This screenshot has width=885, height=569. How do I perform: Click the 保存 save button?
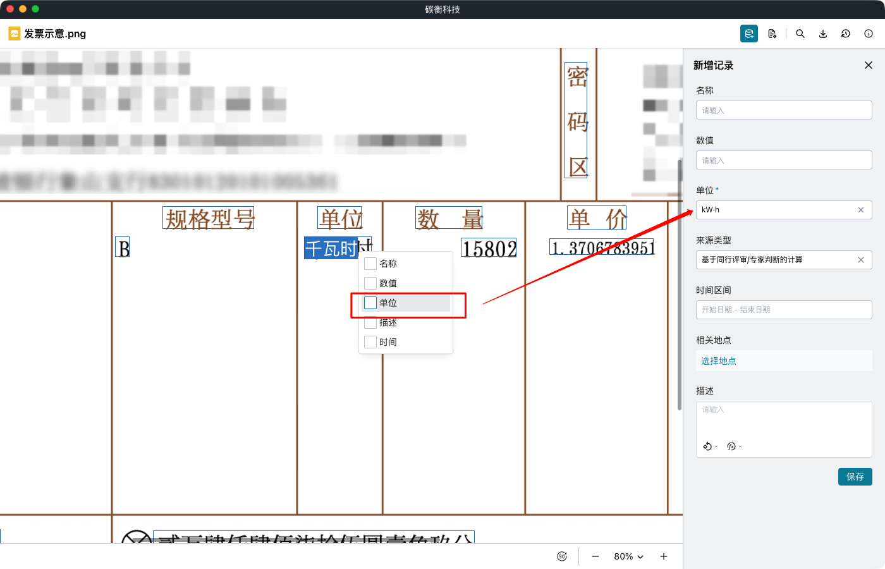(855, 477)
